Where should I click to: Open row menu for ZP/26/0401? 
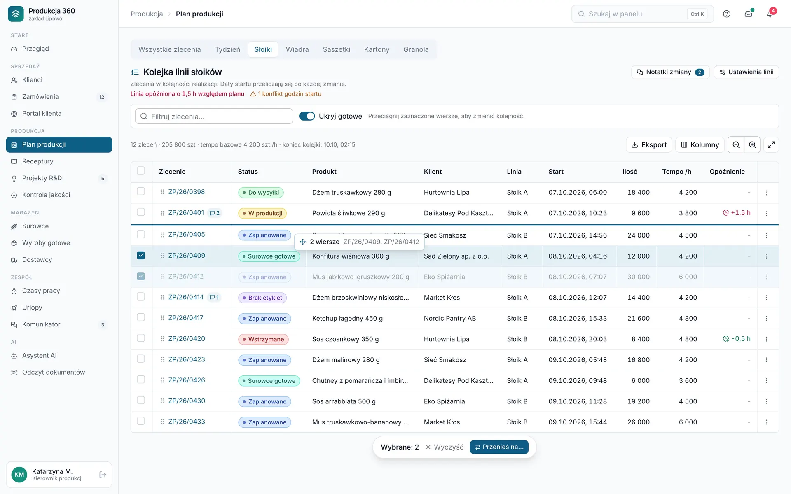[x=766, y=214]
